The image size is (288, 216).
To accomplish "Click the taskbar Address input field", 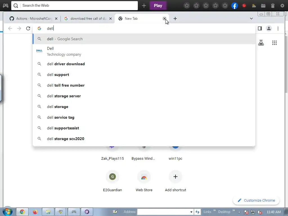I will pyautogui.click(x=163, y=212).
